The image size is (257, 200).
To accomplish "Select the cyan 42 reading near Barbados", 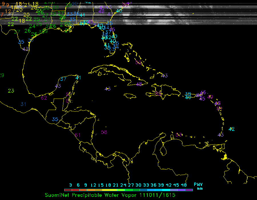I will (232, 129).
